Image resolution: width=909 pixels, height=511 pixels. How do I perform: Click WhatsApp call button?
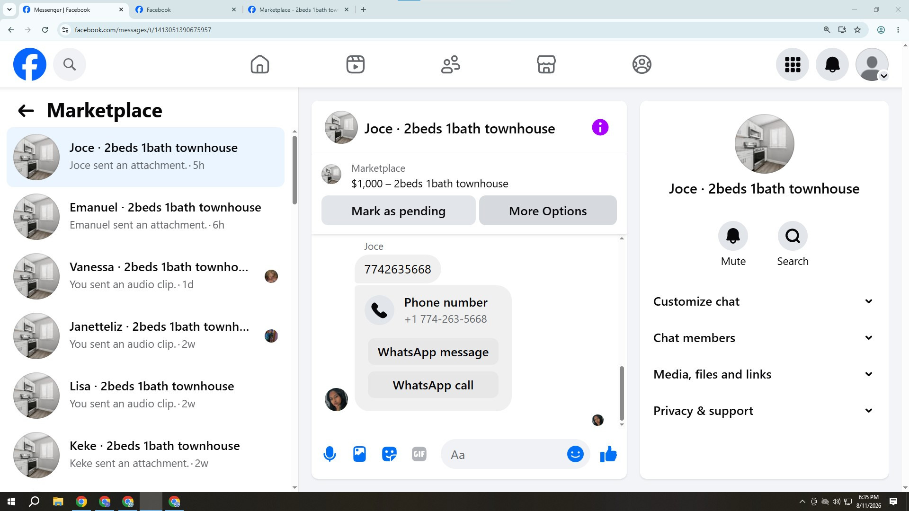pyautogui.click(x=433, y=385)
